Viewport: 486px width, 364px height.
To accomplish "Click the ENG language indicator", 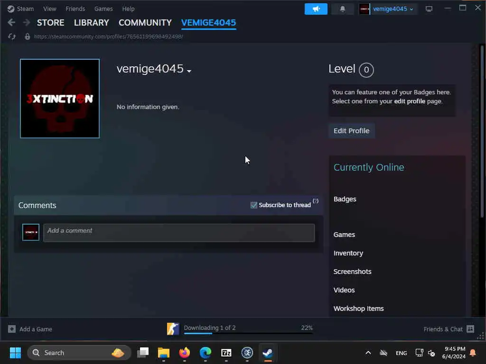I will point(402,353).
